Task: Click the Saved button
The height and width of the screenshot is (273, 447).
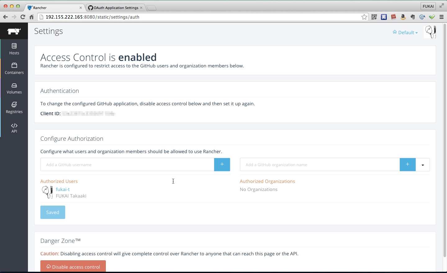Action: pyautogui.click(x=53, y=212)
